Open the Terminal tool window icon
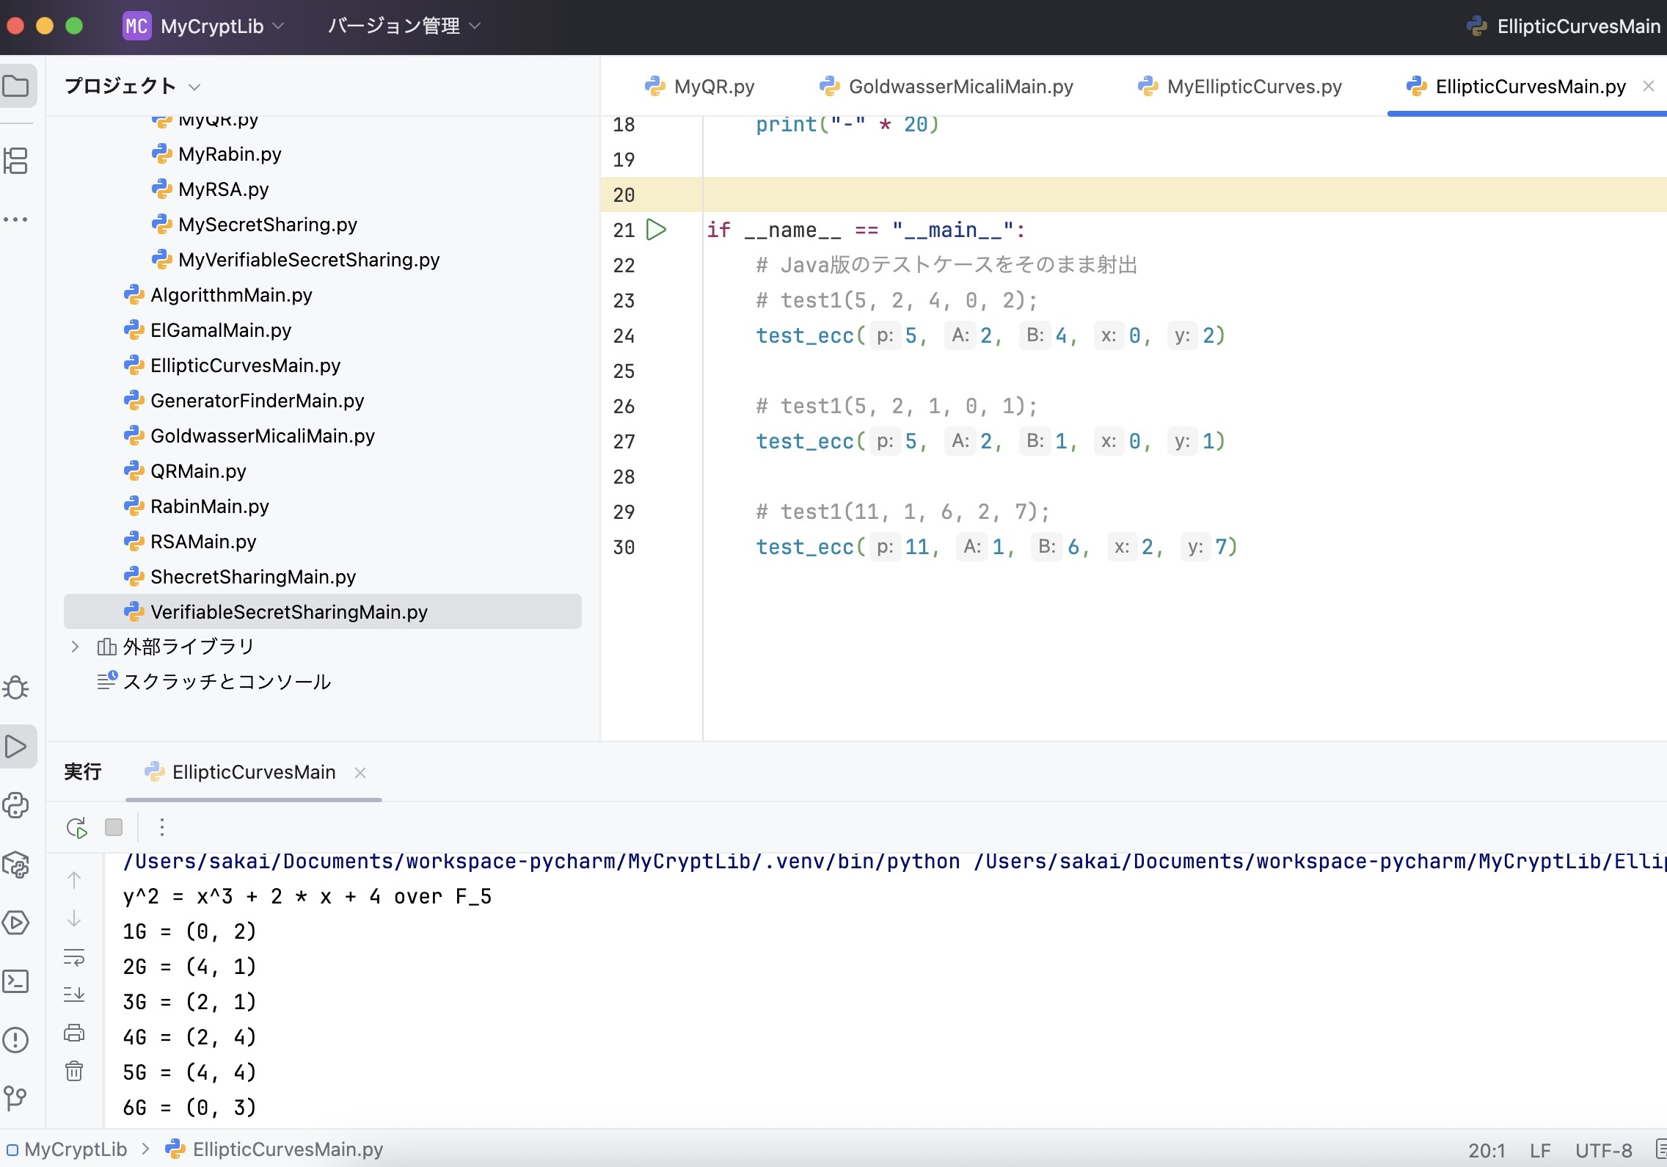This screenshot has width=1667, height=1167. pyautogui.click(x=16, y=981)
